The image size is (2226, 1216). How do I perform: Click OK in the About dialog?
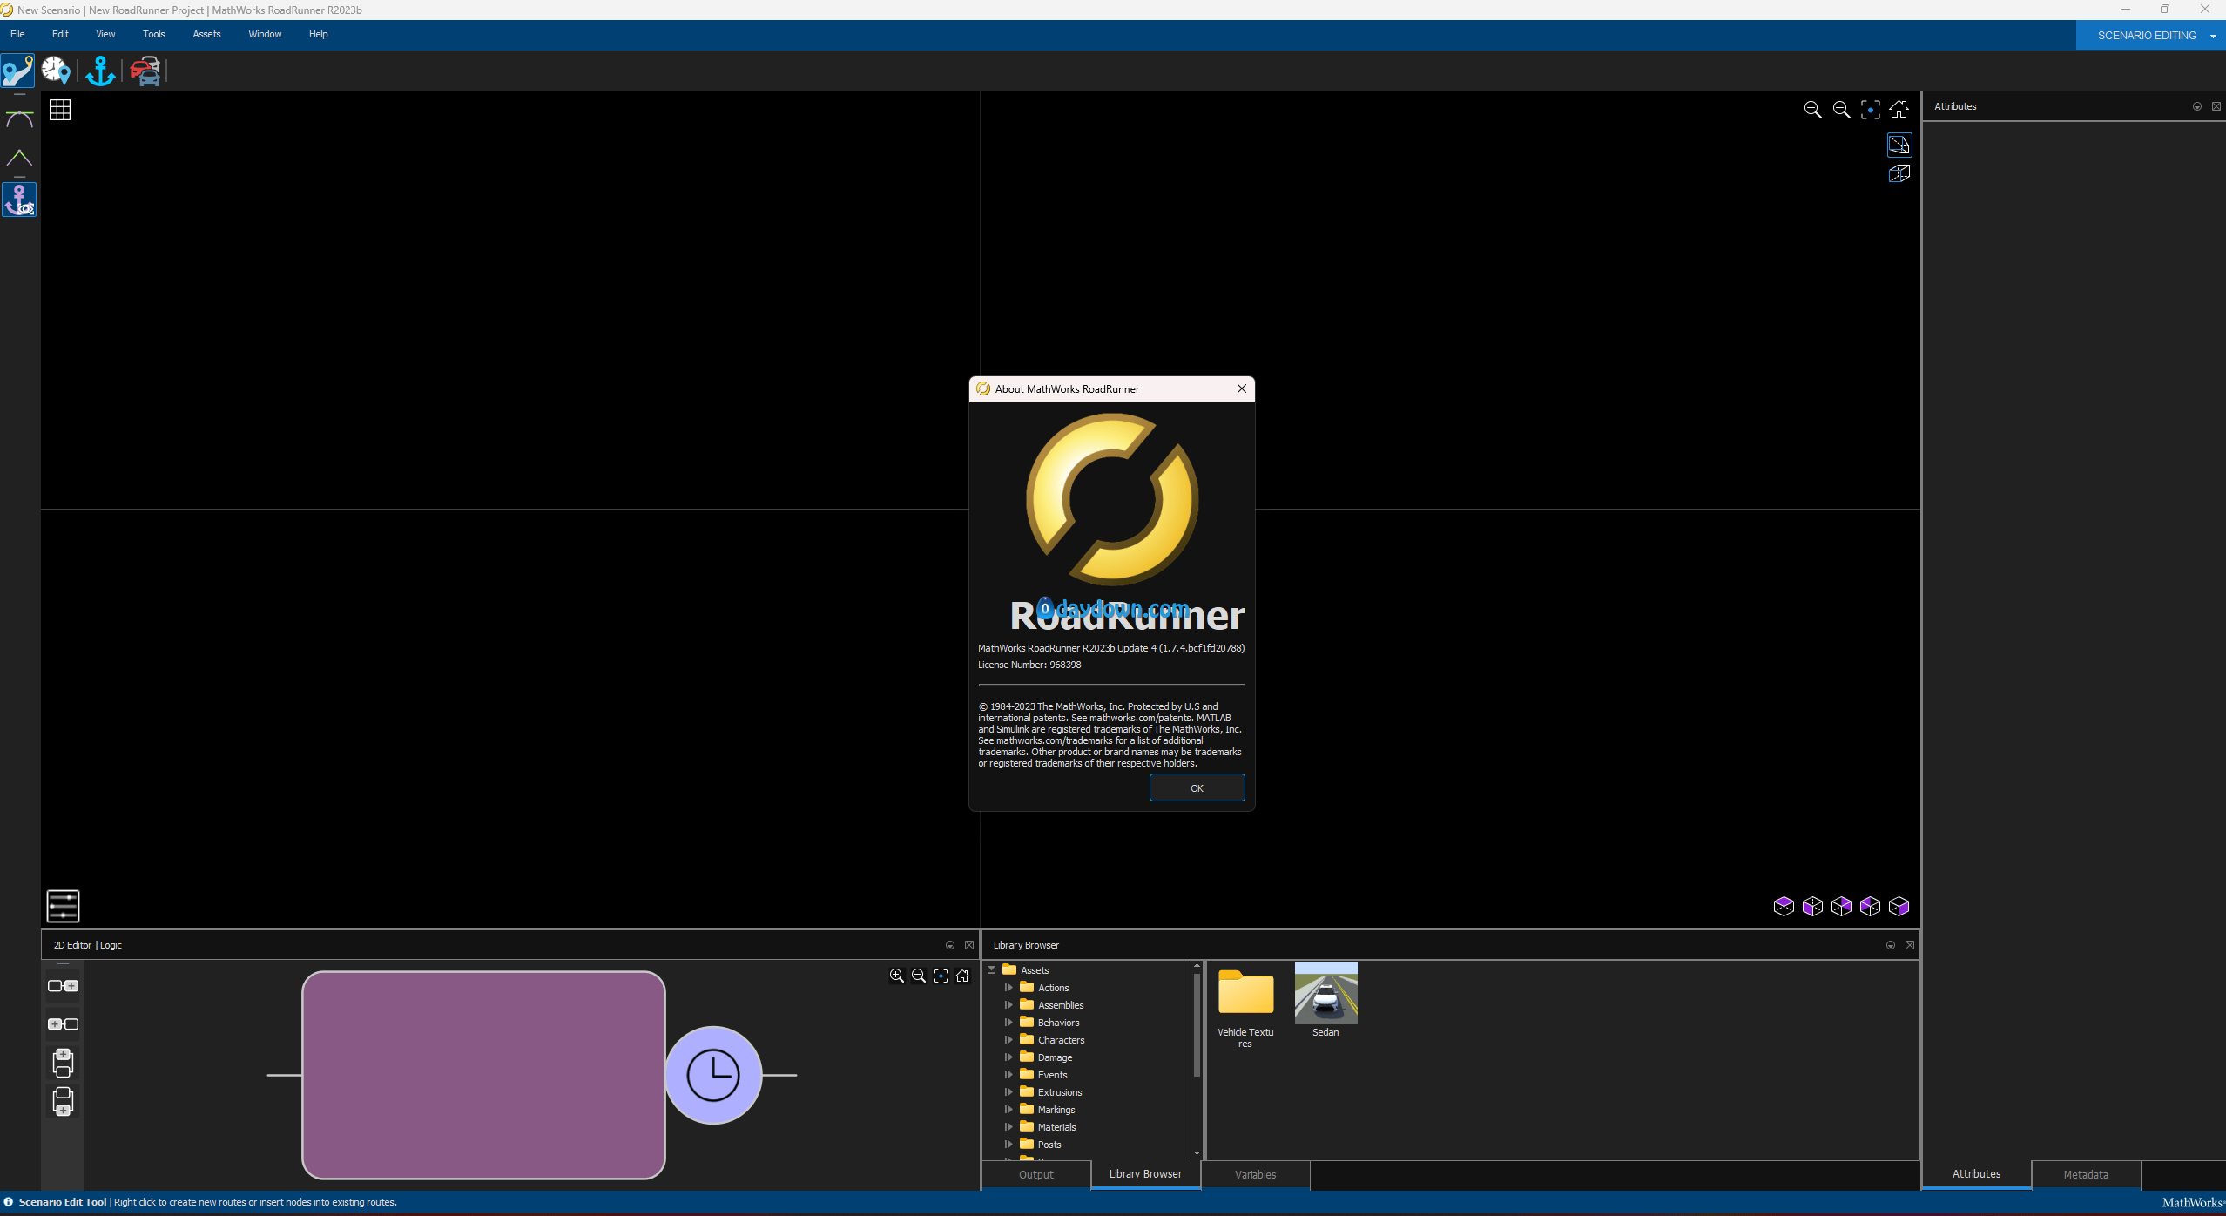click(x=1197, y=787)
